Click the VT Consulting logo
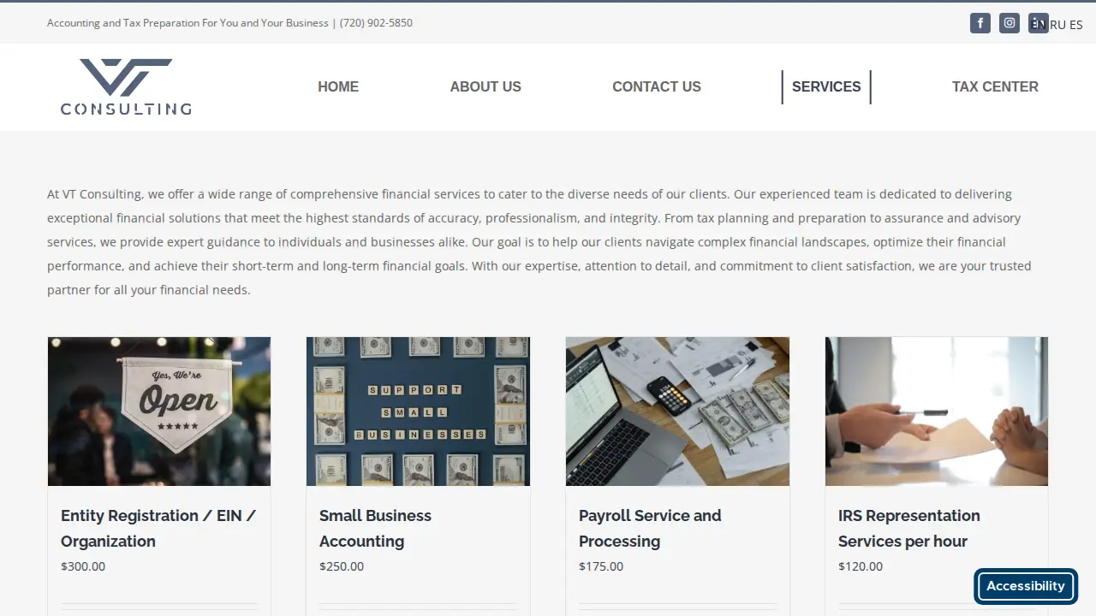 [126, 86]
